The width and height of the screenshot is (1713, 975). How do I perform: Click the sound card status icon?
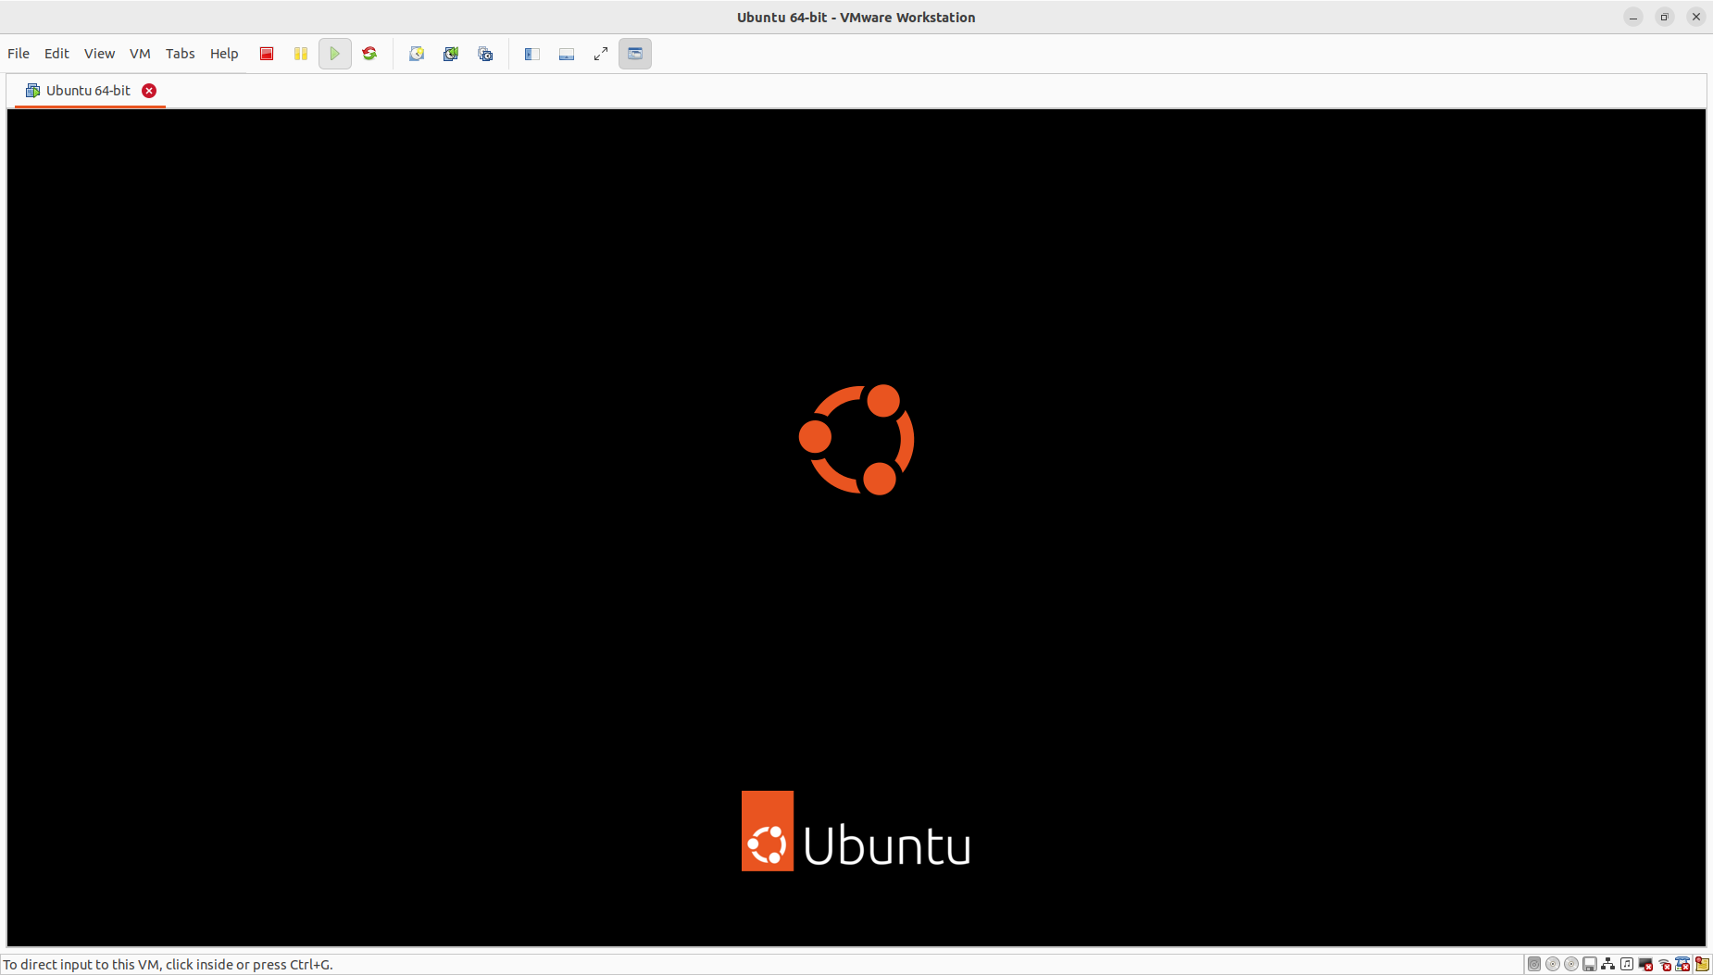click(1627, 964)
